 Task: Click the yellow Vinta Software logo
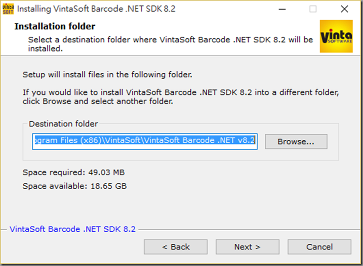tap(336, 36)
